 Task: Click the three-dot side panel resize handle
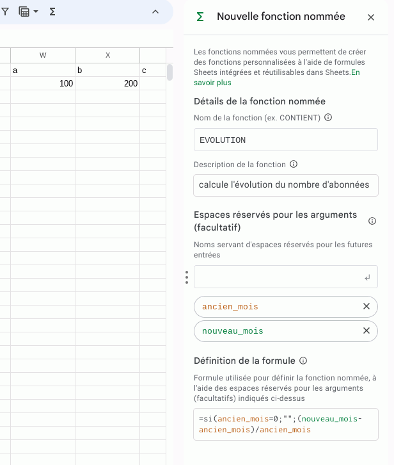(187, 277)
